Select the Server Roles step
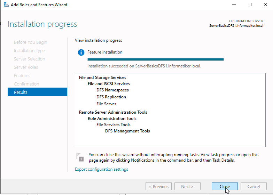 pos(26,67)
